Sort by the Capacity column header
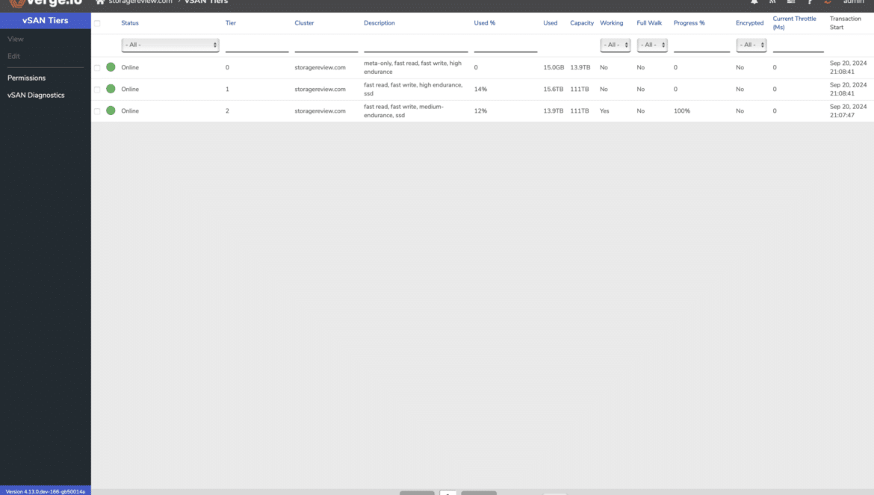The image size is (874, 495). pos(582,23)
